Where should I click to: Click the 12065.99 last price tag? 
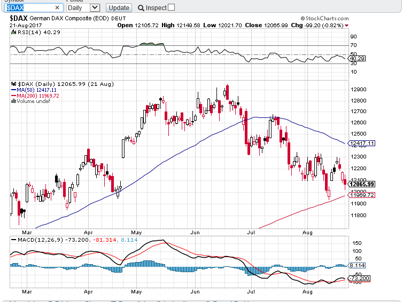pyautogui.click(x=361, y=184)
